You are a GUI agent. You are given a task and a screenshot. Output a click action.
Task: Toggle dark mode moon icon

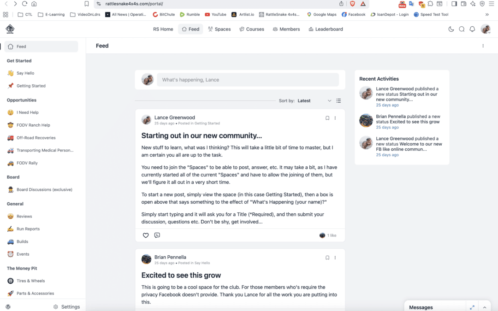pos(451,29)
